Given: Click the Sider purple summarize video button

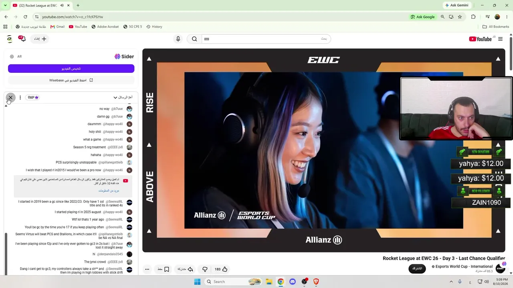Looking at the screenshot, I should pyautogui.click(x=71, y=69).
